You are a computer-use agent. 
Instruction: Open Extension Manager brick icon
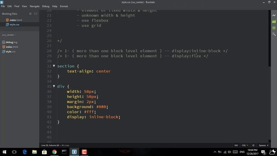[274, 22]
